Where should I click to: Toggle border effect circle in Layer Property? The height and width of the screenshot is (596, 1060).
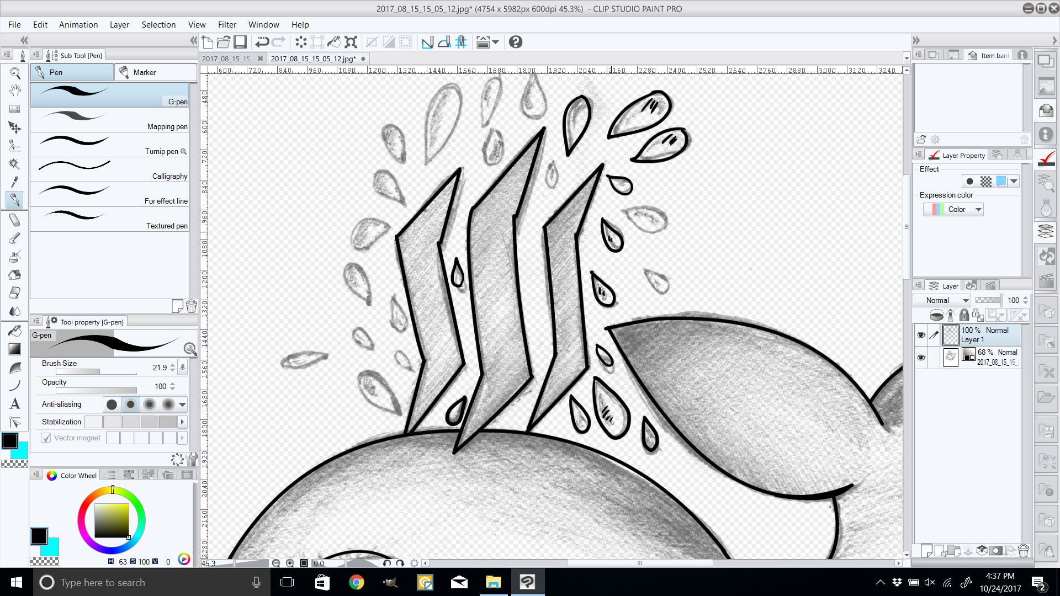click(x=970, y=182)
